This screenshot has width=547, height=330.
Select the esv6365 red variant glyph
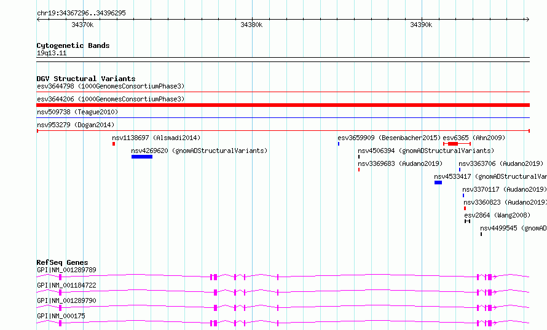click(x=457, y=144)
